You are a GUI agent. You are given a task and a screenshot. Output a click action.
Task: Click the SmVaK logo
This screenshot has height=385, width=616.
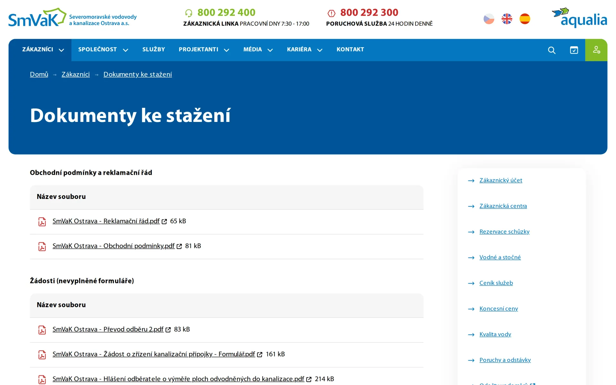(x=73, y=18)
